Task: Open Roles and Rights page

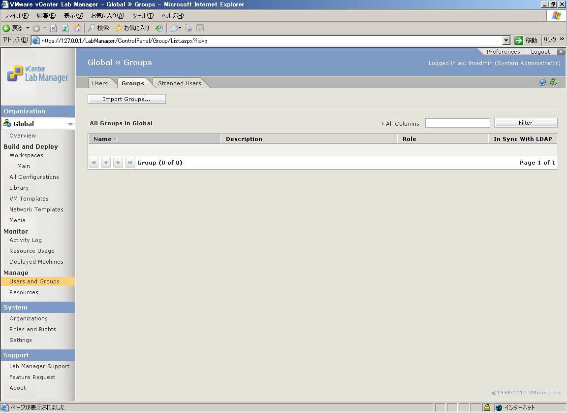Action: 32,329
